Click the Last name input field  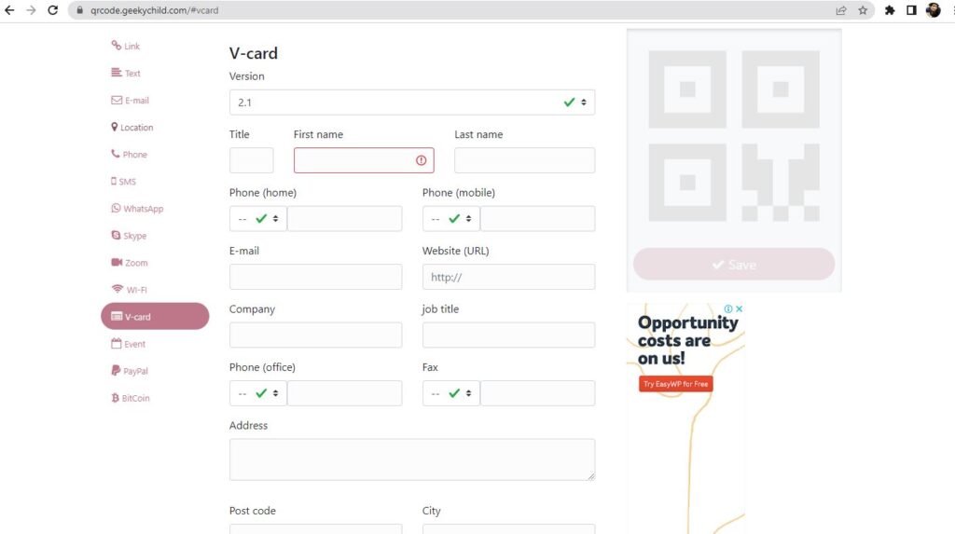[x=524, y=160]
